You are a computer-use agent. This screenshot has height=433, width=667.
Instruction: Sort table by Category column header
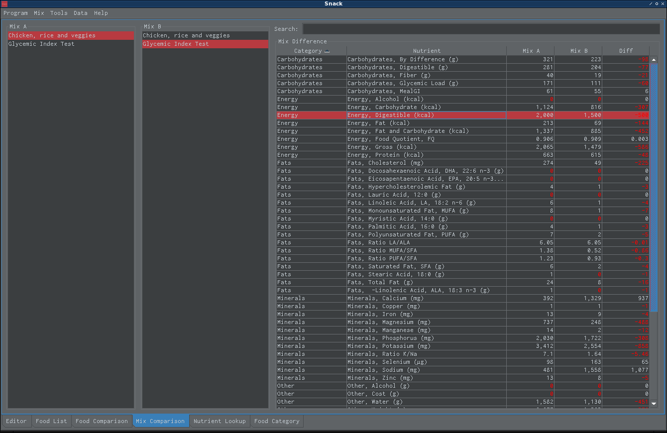311,51
